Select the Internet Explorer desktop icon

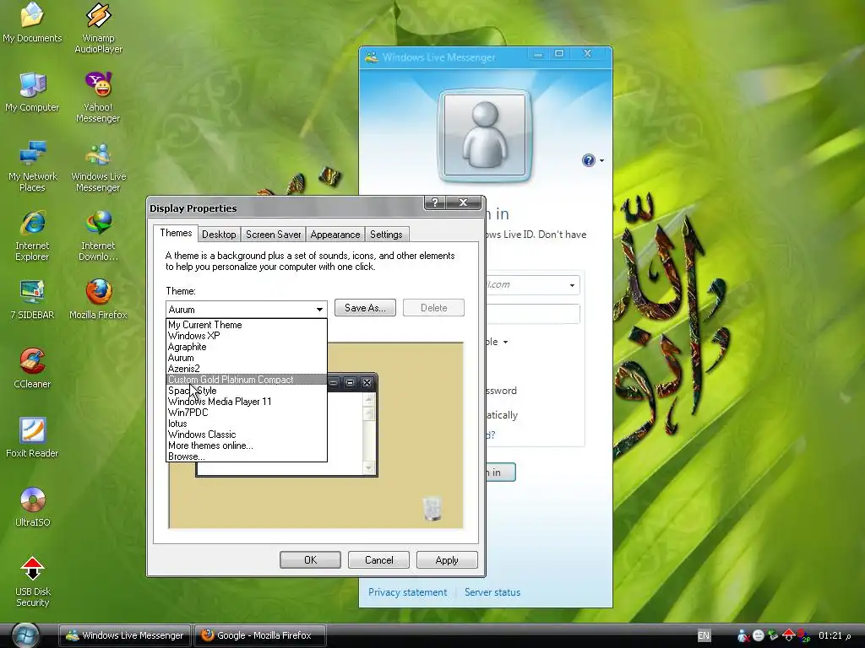point(33,236)
